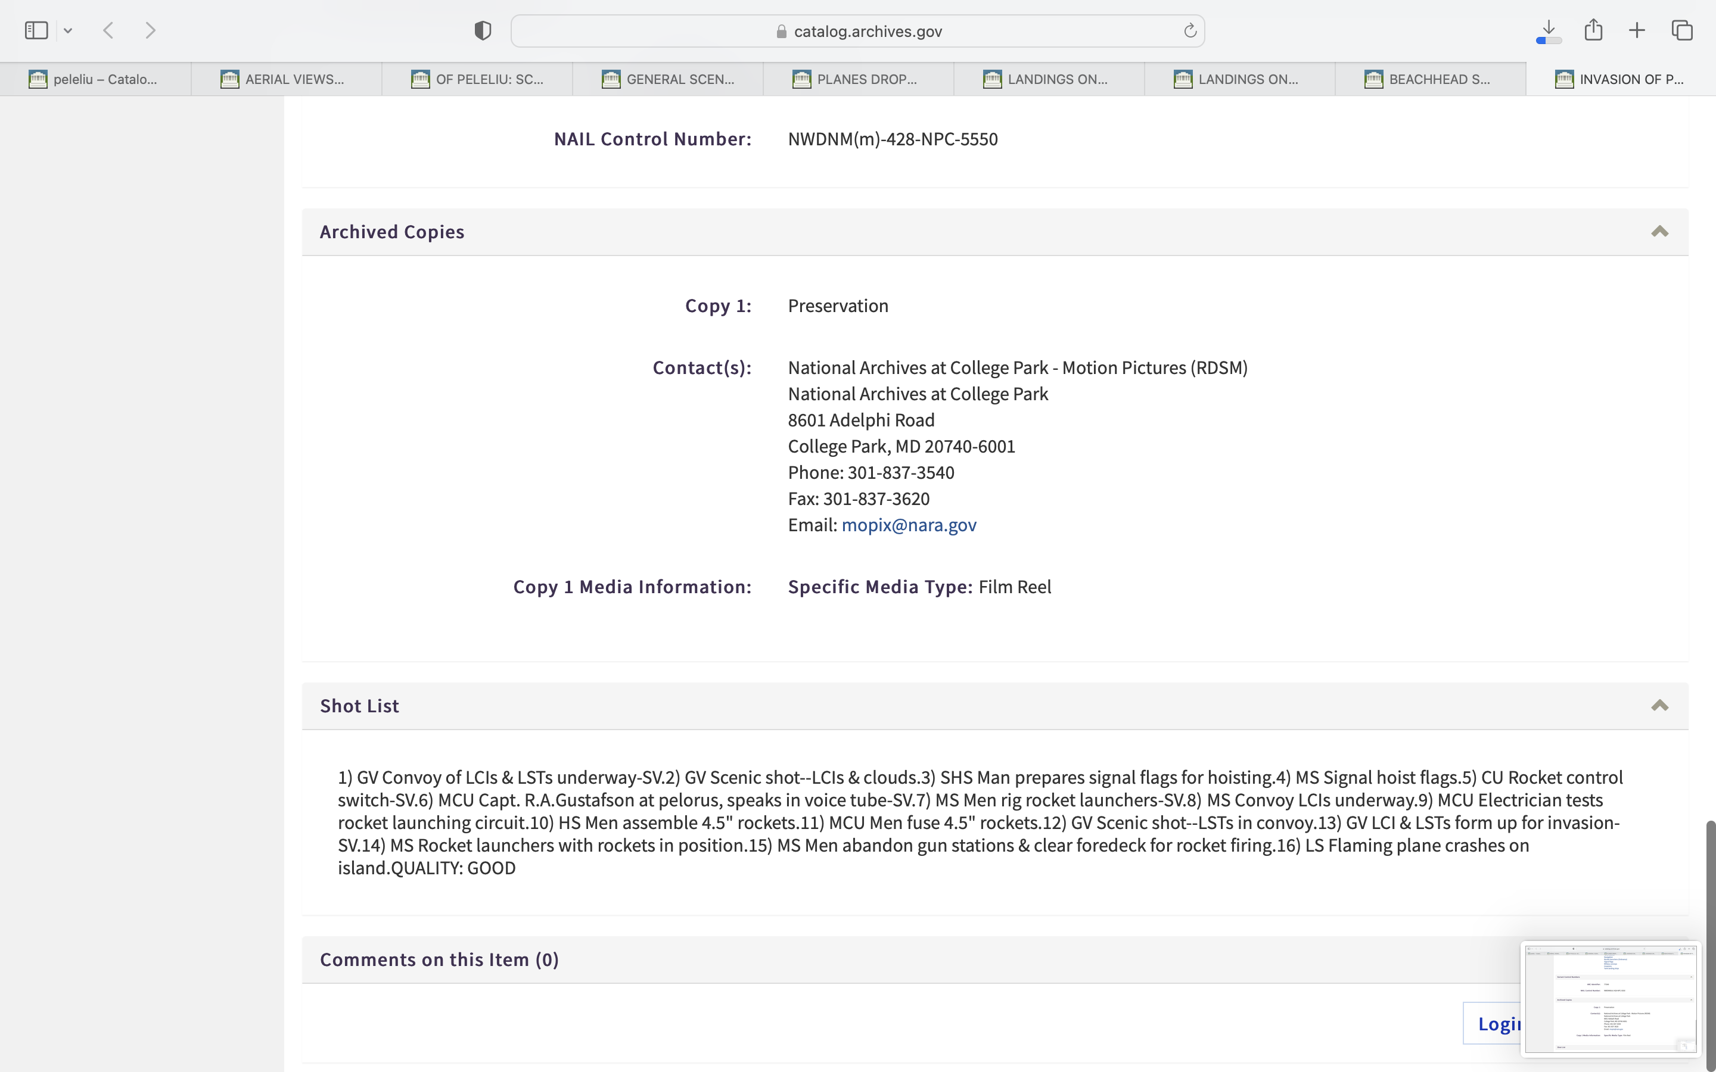Show tab overview icon
The image size is (1716, 1072).
1682,30
